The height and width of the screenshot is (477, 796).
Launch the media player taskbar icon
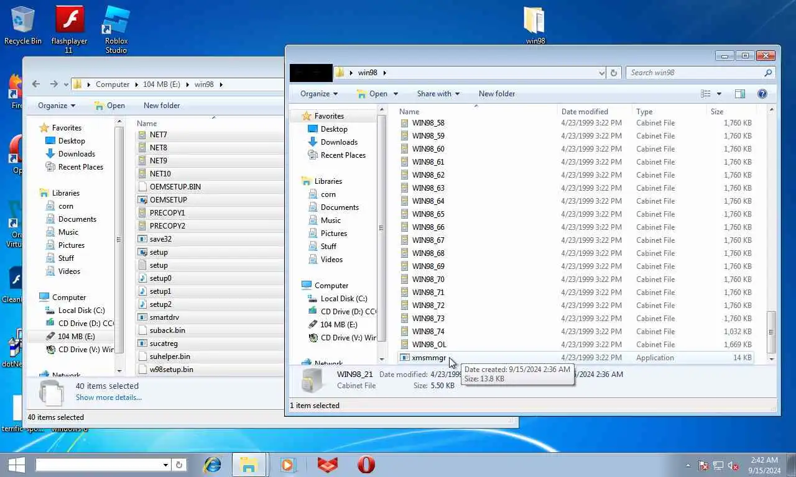coord(287,465)
